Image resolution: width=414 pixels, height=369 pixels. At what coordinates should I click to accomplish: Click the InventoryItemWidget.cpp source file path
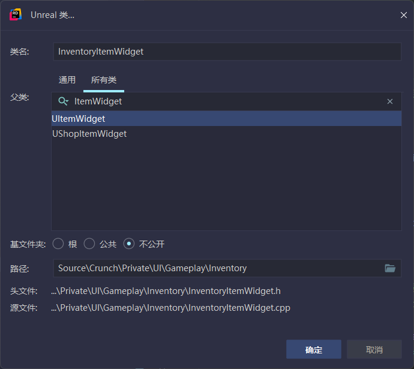coord(170,308)
